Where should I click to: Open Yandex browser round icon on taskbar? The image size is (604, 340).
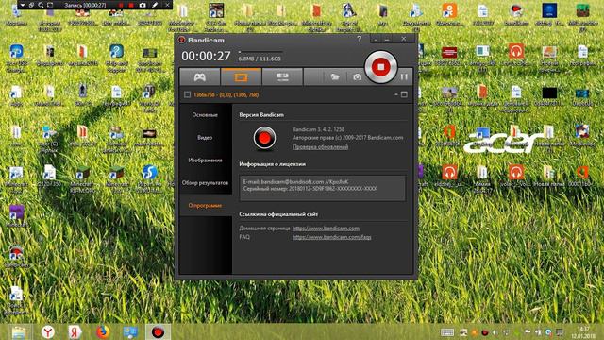click(x=48, y=332)
